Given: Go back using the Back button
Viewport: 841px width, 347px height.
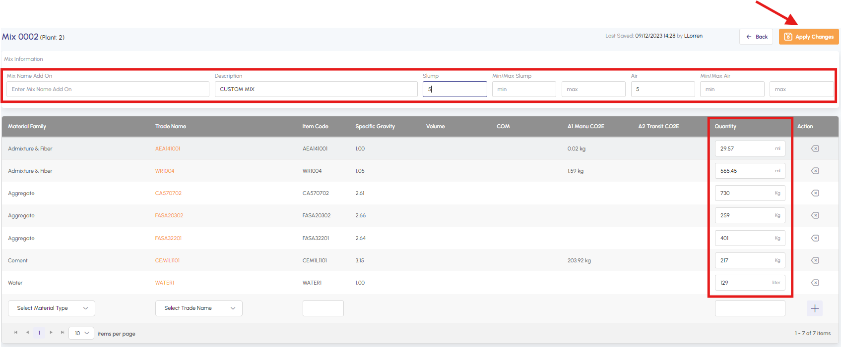Looking at the screenshot, I should [756, 37].
